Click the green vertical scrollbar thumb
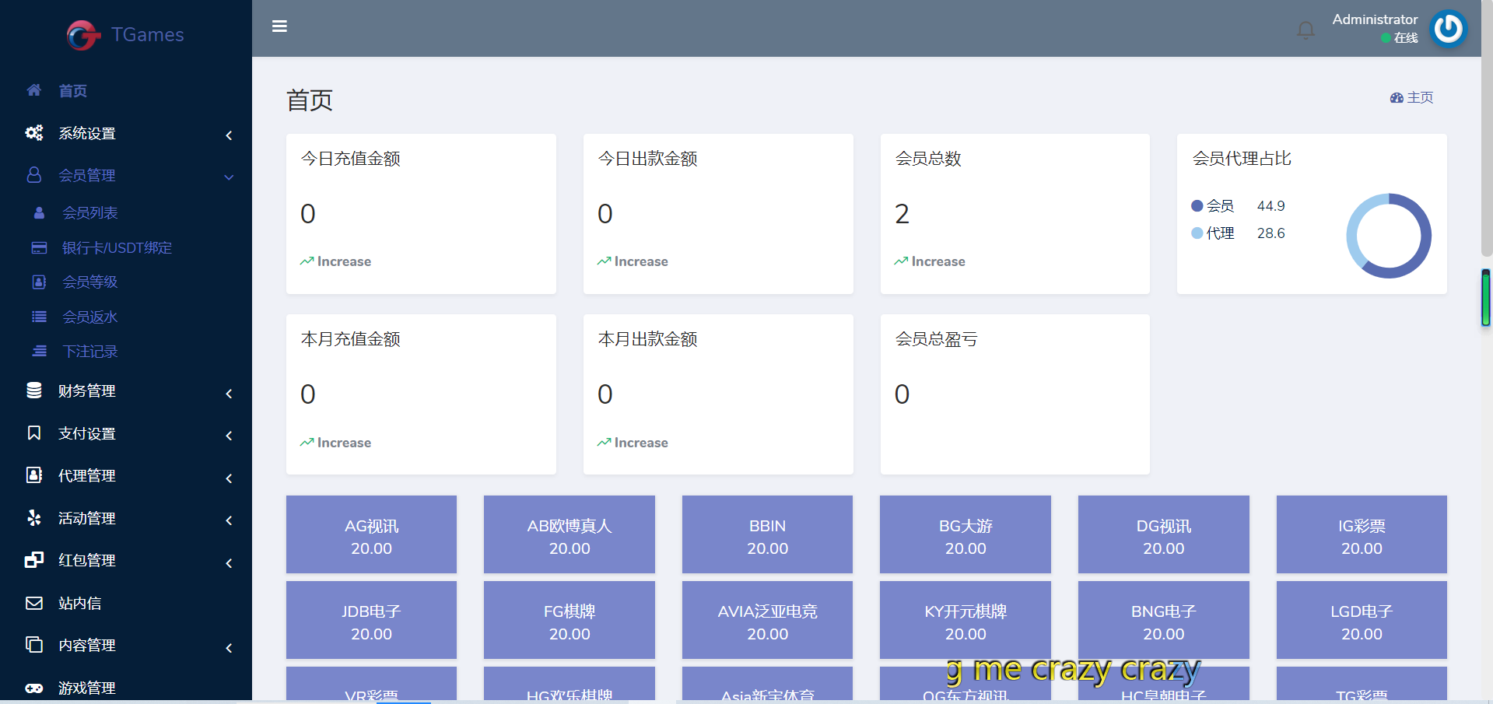Screen dimensions: 1493x704 [x=1485, y=297]
